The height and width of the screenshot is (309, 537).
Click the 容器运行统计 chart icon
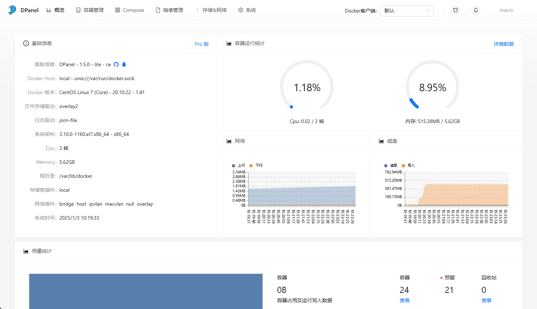point(229,43)
